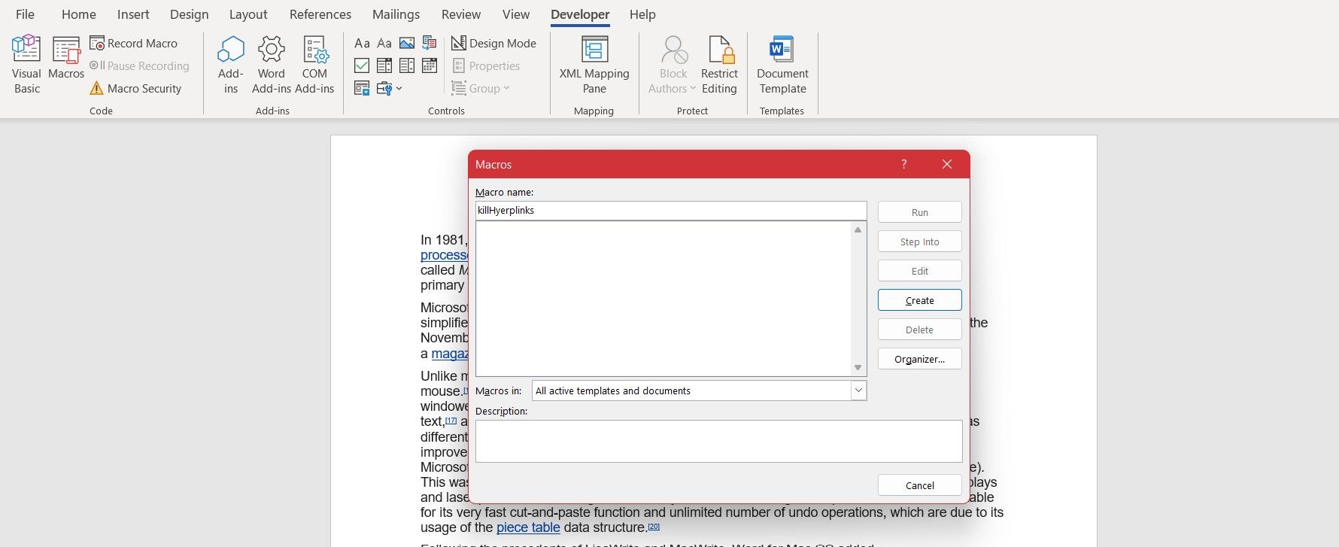
Task: Switch to the Mailings tab
Action: pyautogui.click(x=396, y=14)
